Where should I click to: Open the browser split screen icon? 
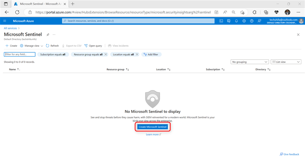[x=216, y=12]
